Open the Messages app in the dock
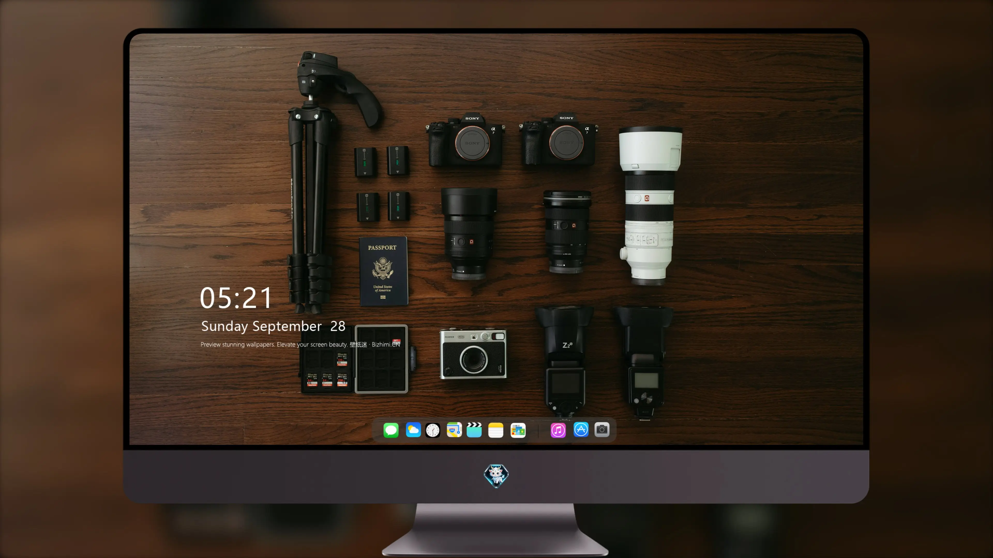 pos(391,430)
